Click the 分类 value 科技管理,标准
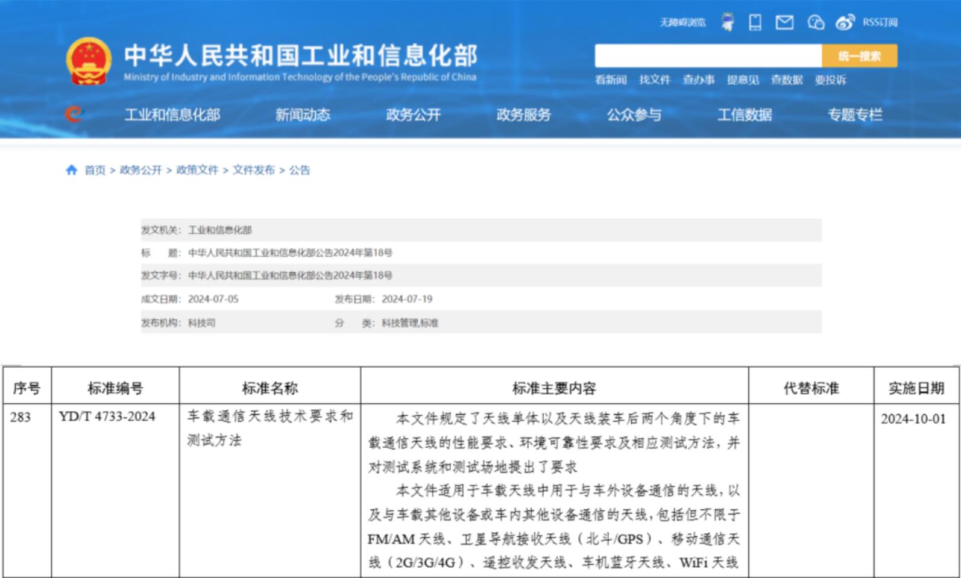 [410, 323]
